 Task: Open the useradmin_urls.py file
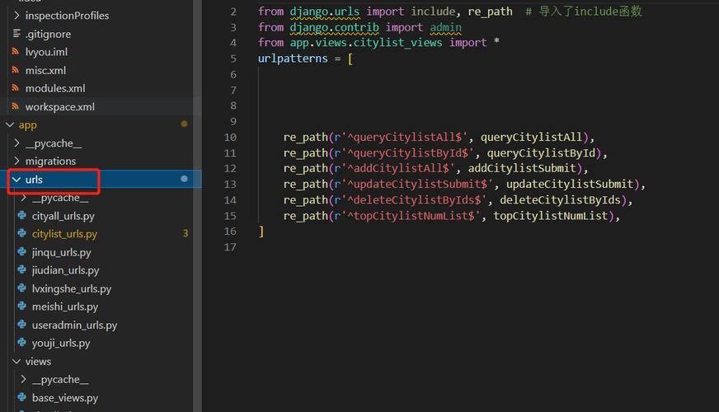74,325
